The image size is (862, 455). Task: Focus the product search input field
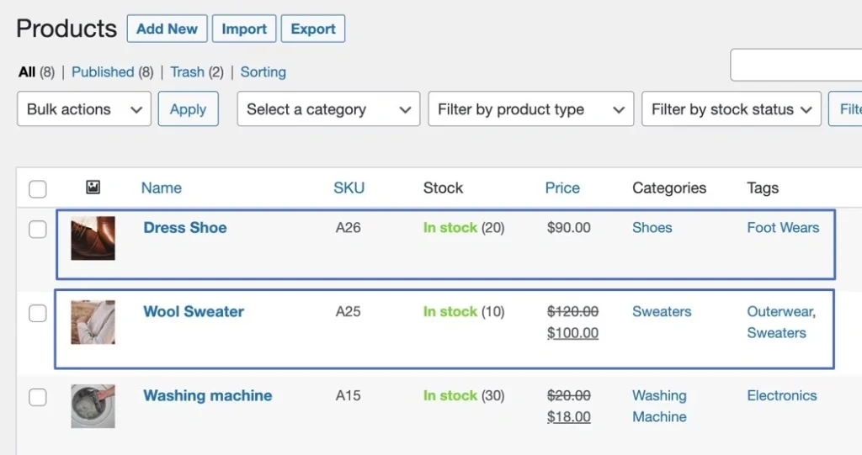click(795, 65)
